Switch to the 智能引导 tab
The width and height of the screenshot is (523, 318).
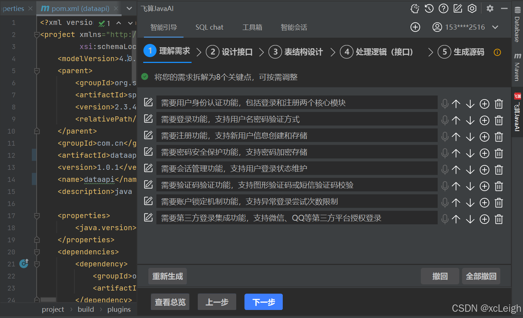164,27
